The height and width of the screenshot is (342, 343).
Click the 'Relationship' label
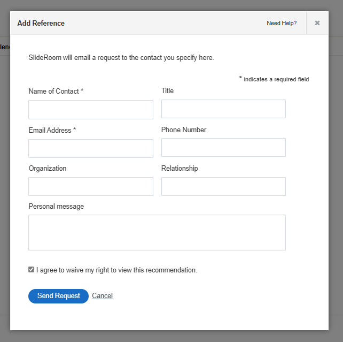tap(180, 168)
